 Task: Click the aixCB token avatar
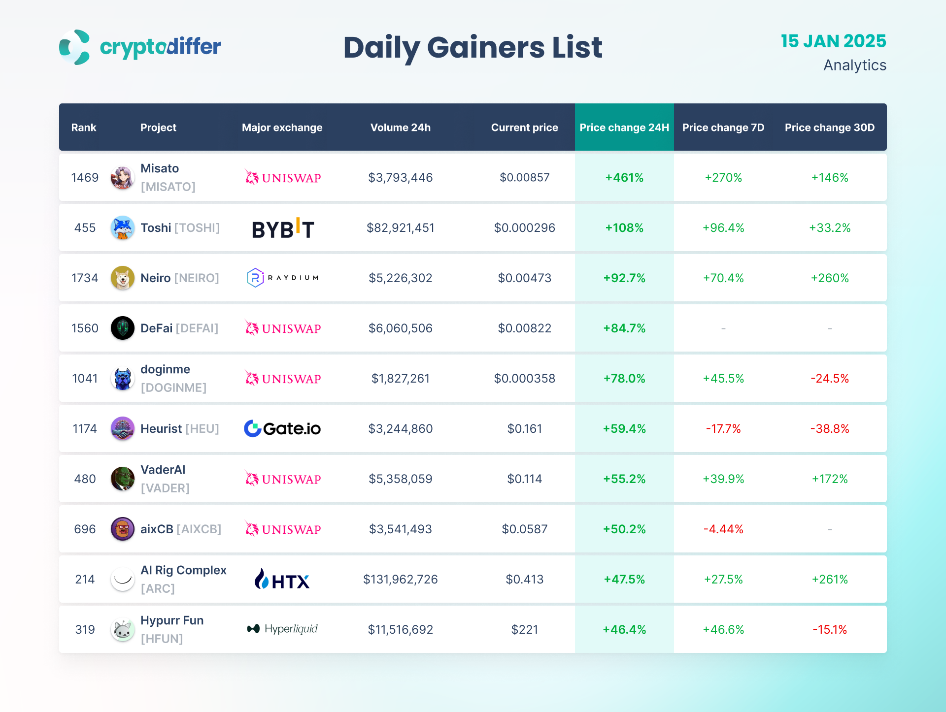point(122,529)
